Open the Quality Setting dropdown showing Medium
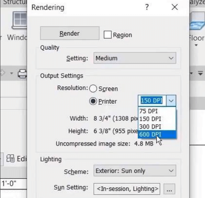This screenshot has width=205, height=198. 135,58
